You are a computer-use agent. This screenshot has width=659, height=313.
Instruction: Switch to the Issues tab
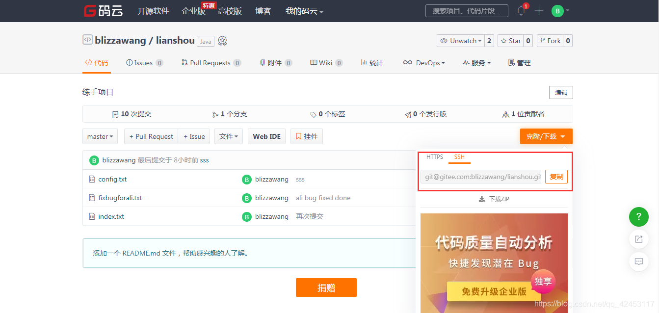145,63
